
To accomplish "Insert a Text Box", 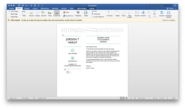I will coord(137,13).
